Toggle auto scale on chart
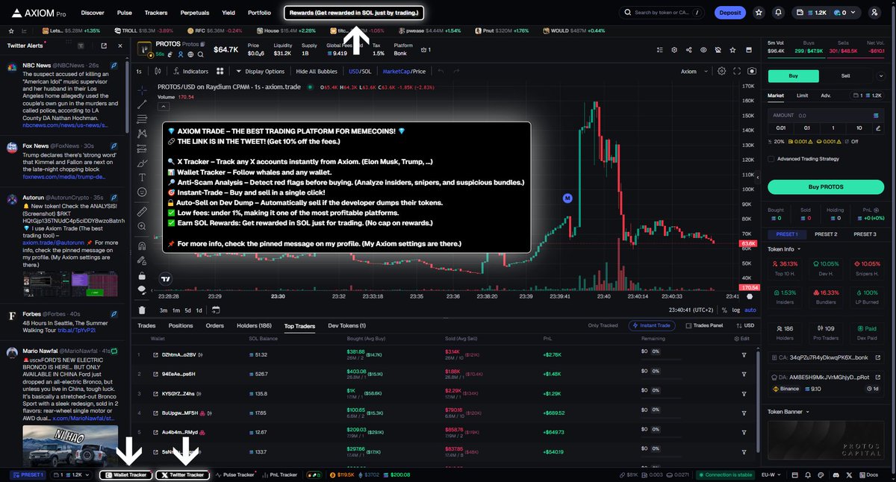The image size is (896, 482). click(x=750, y=310)
